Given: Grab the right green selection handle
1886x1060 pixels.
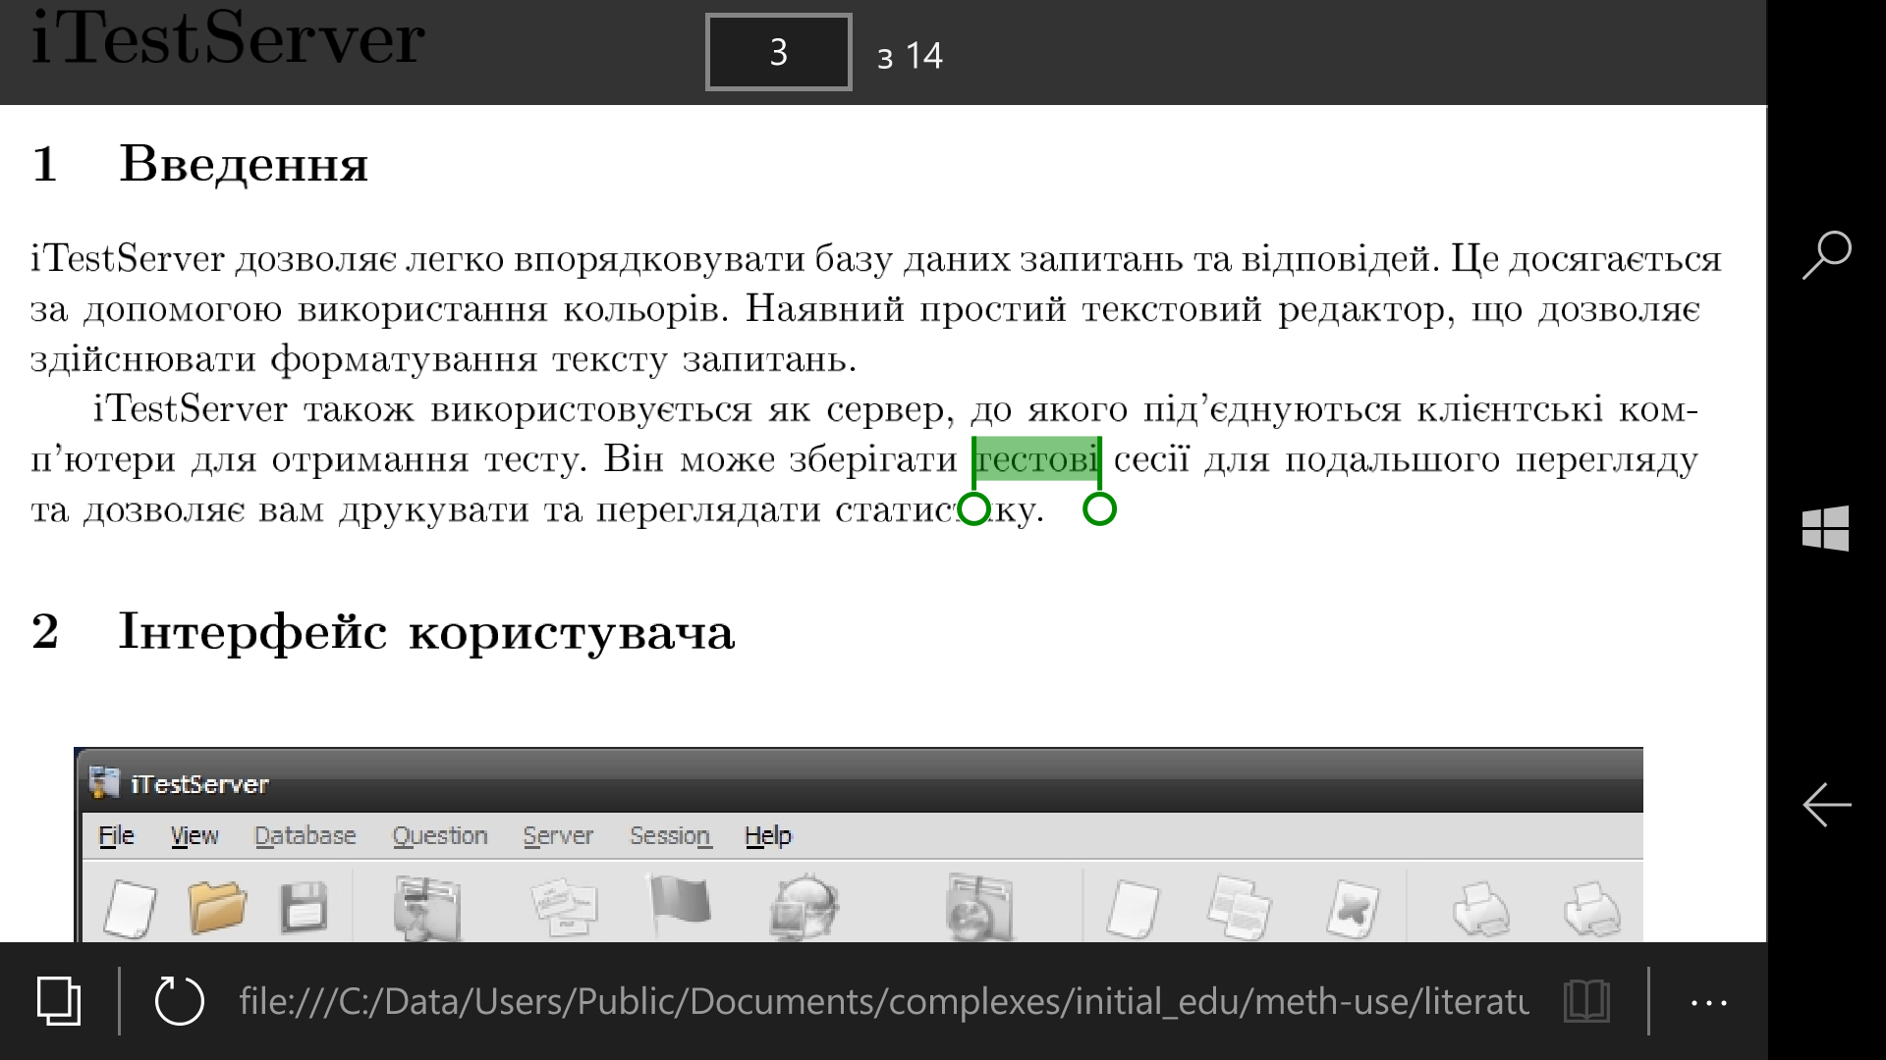Looking at the screenshot, I should point(1099,509).
